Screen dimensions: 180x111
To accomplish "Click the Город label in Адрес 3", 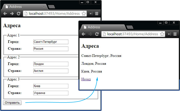I will pyautogui.click(x=13, y=86).
